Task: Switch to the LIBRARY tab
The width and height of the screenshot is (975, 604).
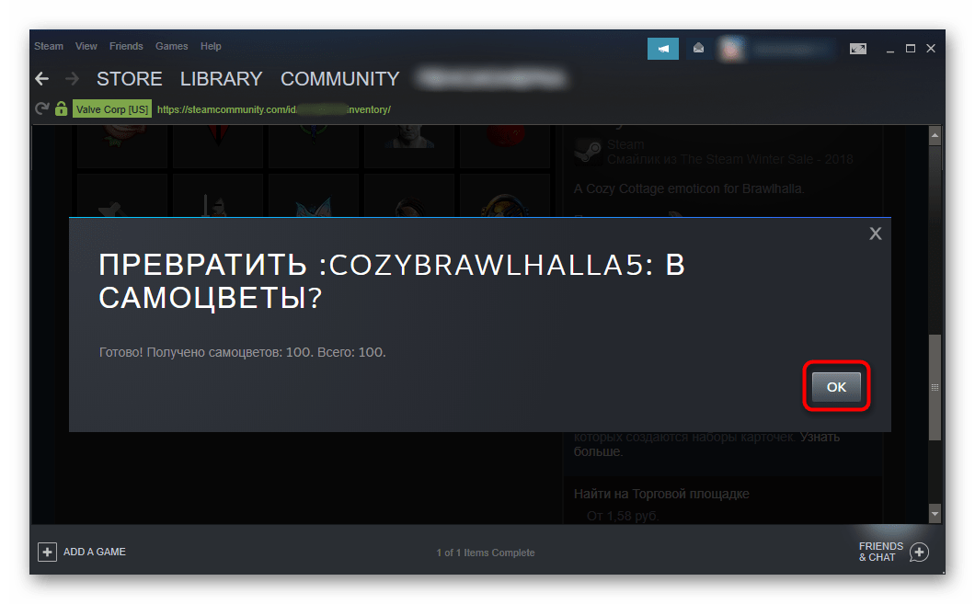Action: pyautogui.click(x=222, y=79)
